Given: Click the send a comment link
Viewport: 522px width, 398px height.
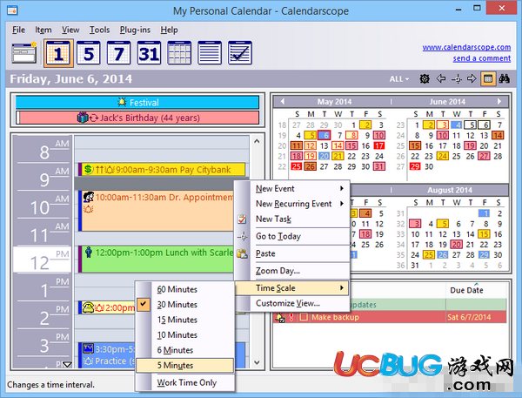Looking at the screenshot, I should click(481, 58).
